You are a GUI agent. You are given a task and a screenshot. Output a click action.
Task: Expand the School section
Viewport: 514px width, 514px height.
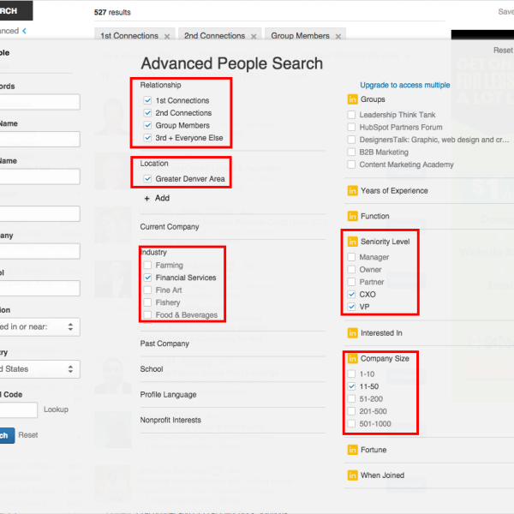click(x=152, y=369)
